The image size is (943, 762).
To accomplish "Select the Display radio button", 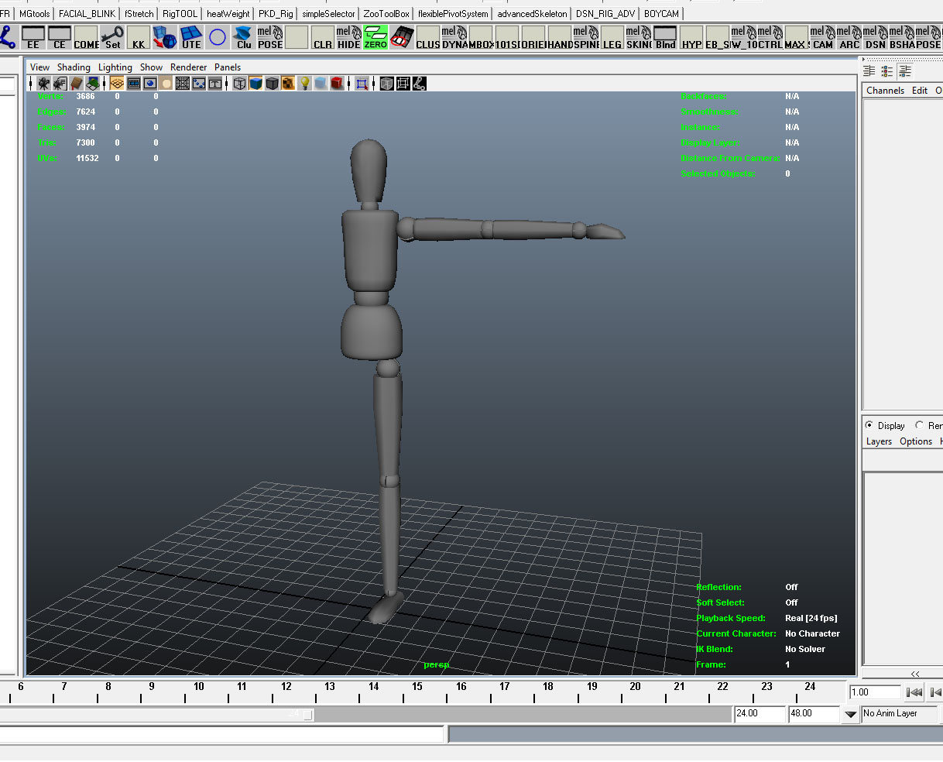I will click(x=869, y=425).
